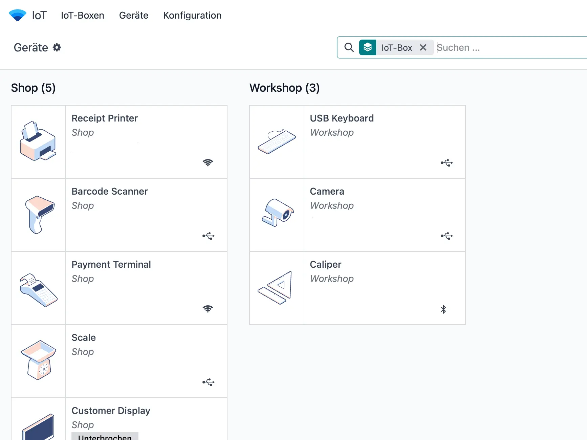
Task: Select the USB Keyboard icon
Action: (277, 141)
